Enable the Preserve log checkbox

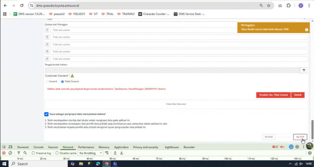(x=33, y=153)
